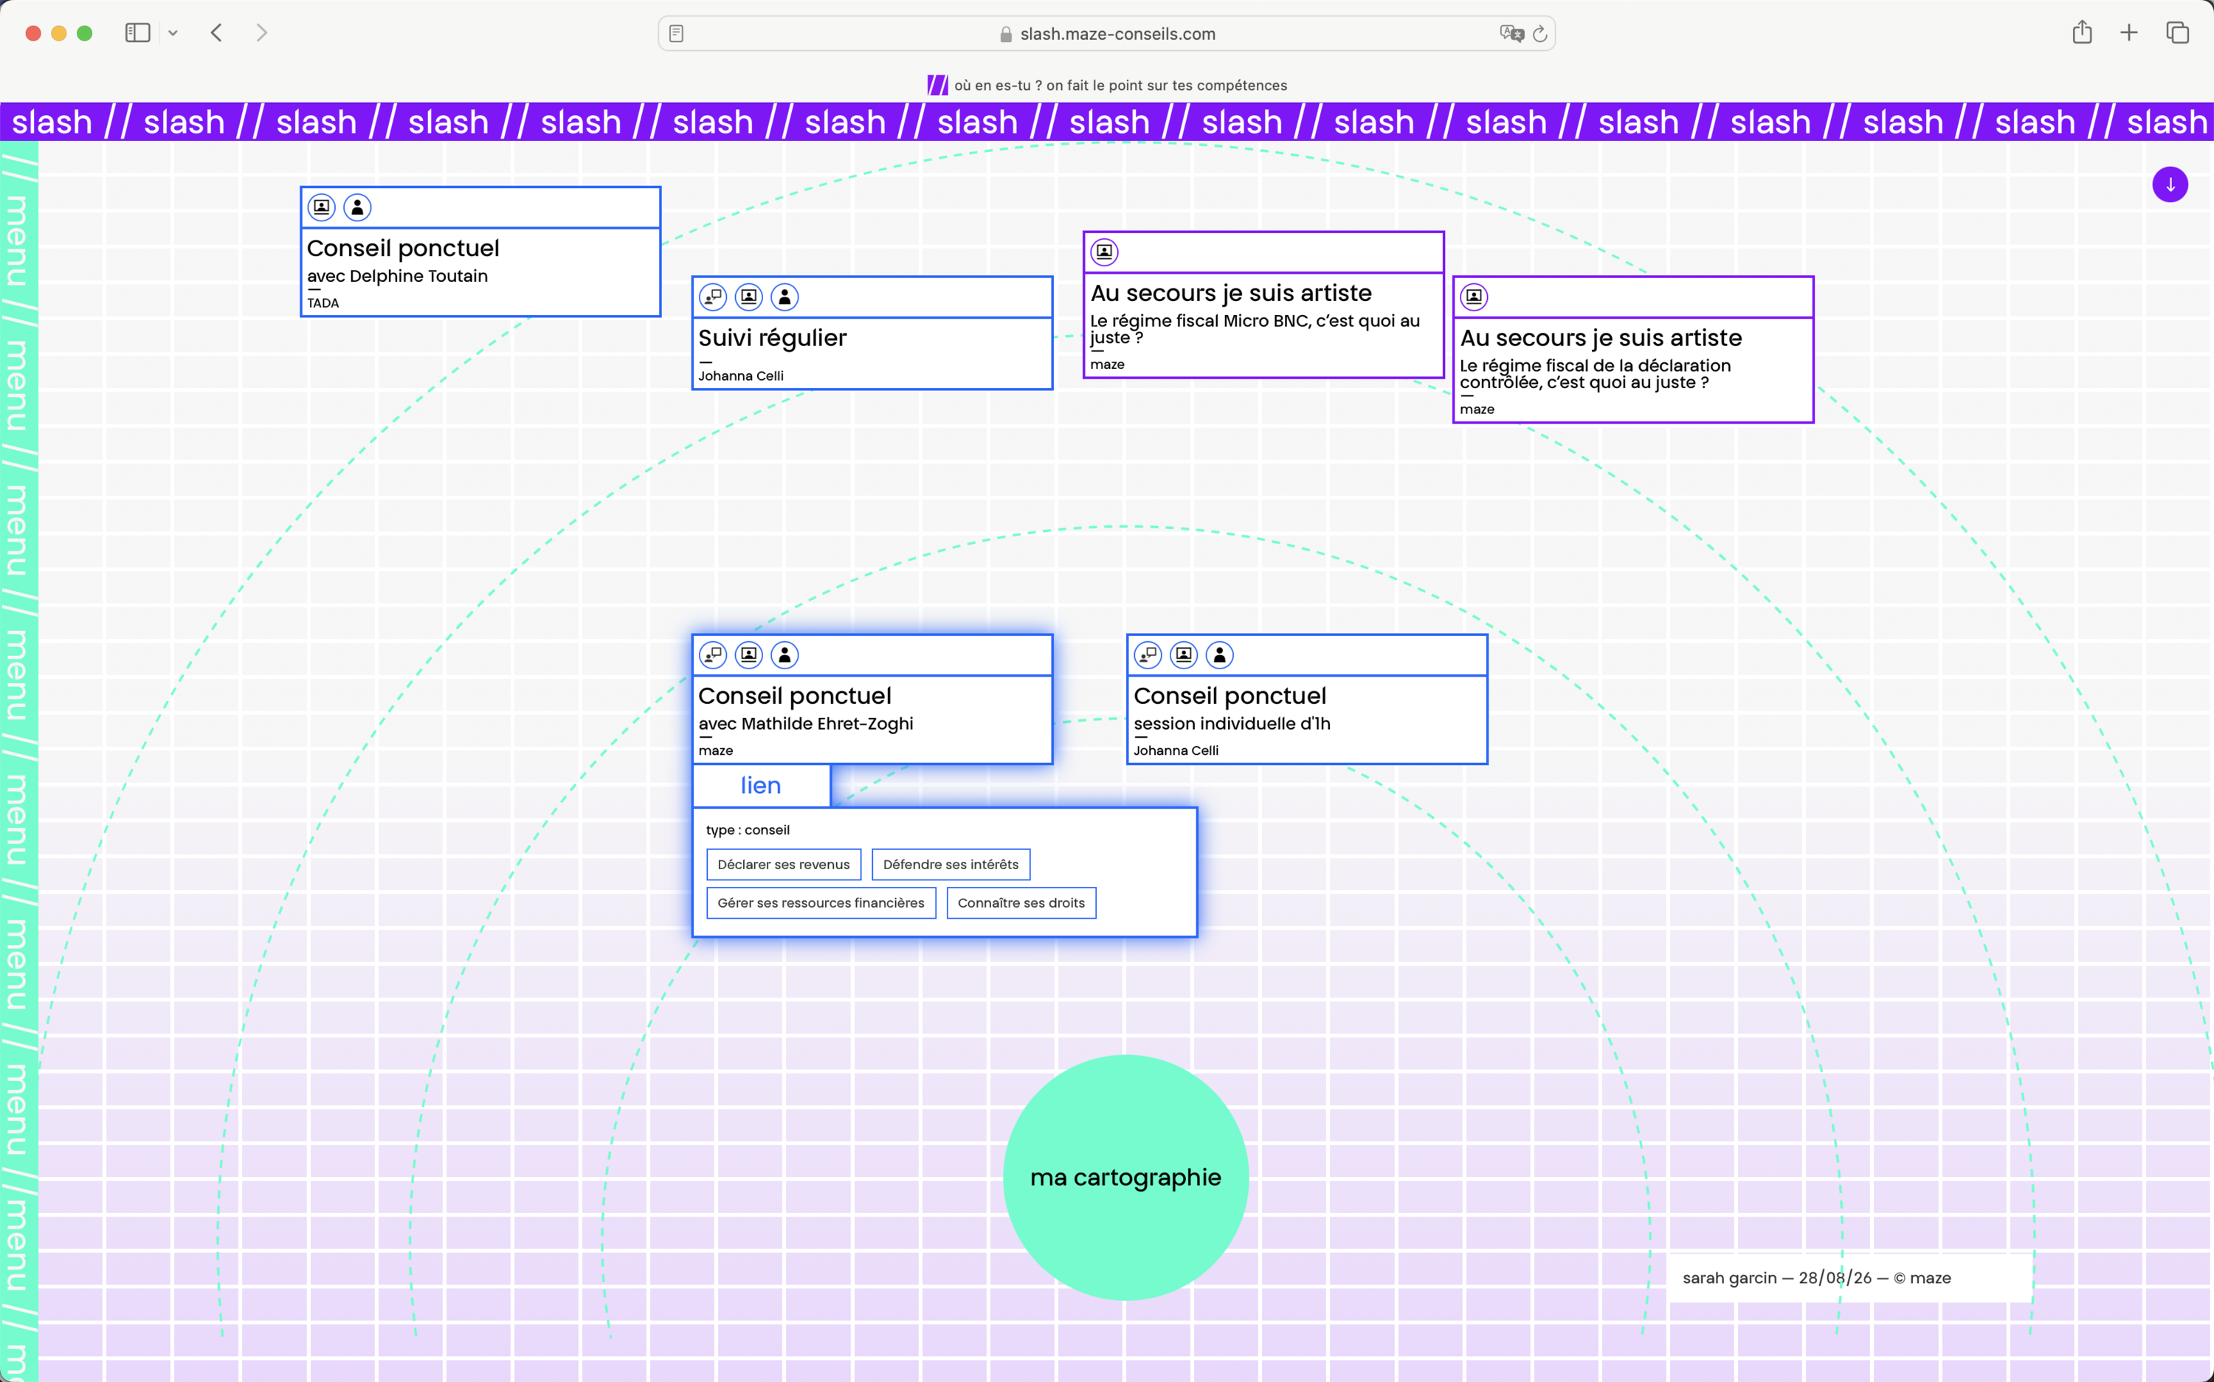Select the Déclarer ses revenus tag
This screenshot has height=1382, width=2214.
pos(784,865)
